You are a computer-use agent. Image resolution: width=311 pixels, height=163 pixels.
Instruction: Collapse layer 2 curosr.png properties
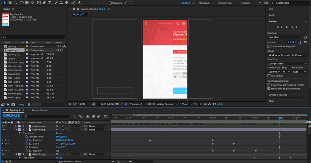[16, 130]
